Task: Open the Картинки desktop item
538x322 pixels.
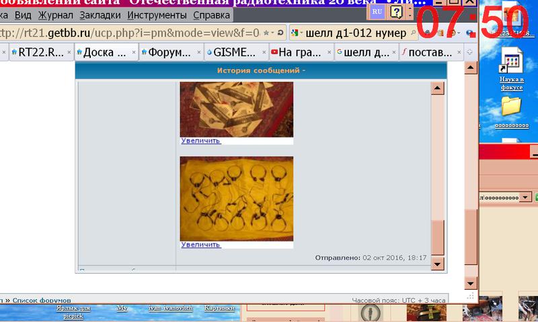Action: (x=219, y=309)
